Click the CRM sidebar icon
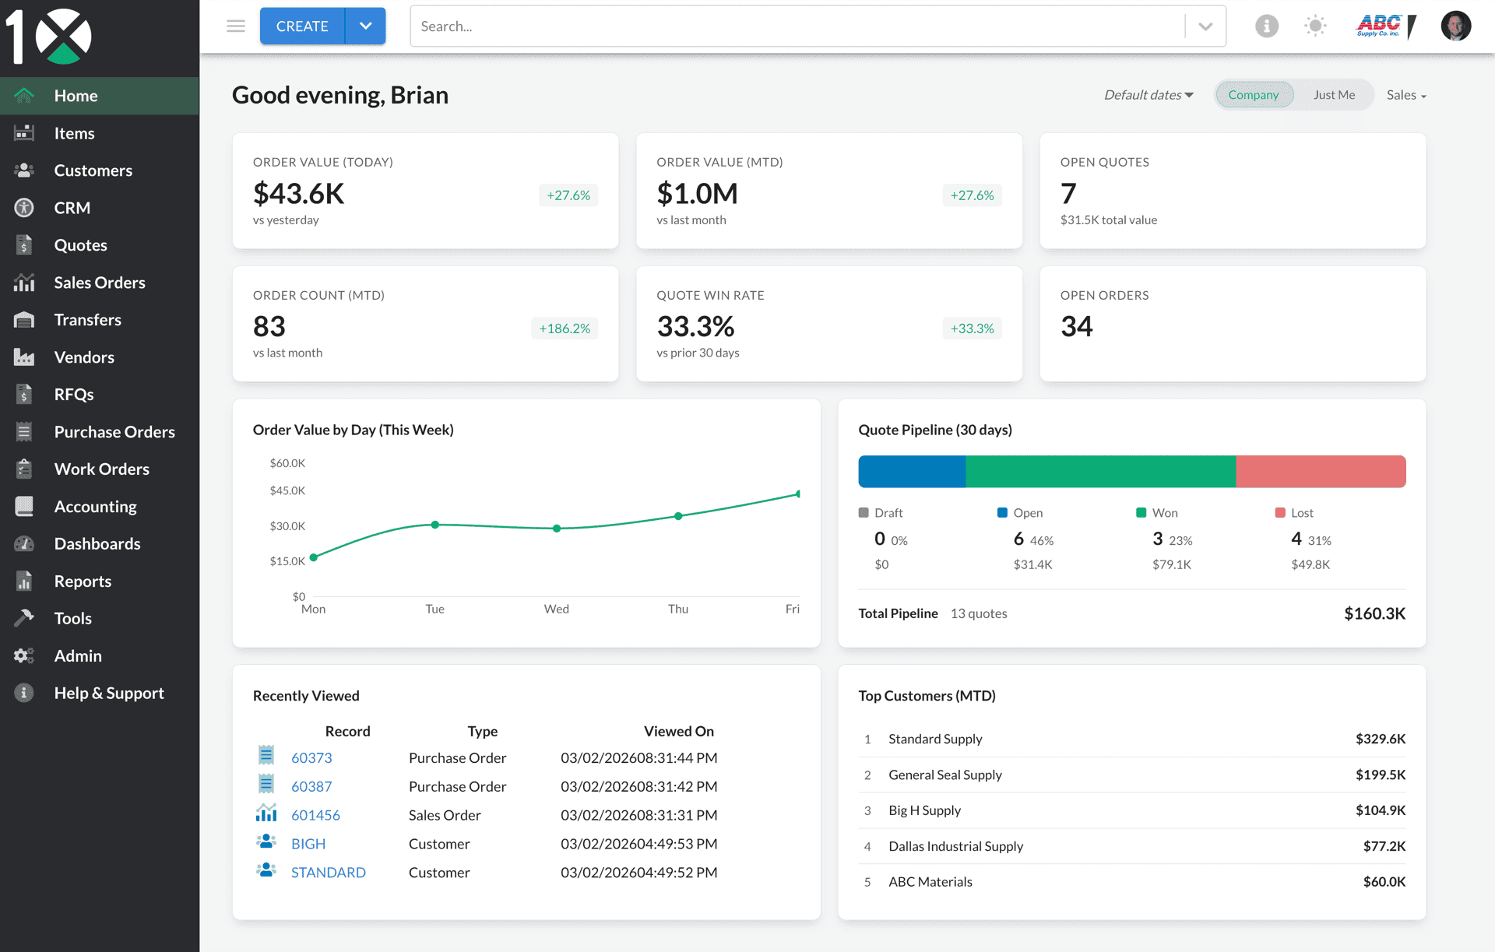 pos(24,208)
